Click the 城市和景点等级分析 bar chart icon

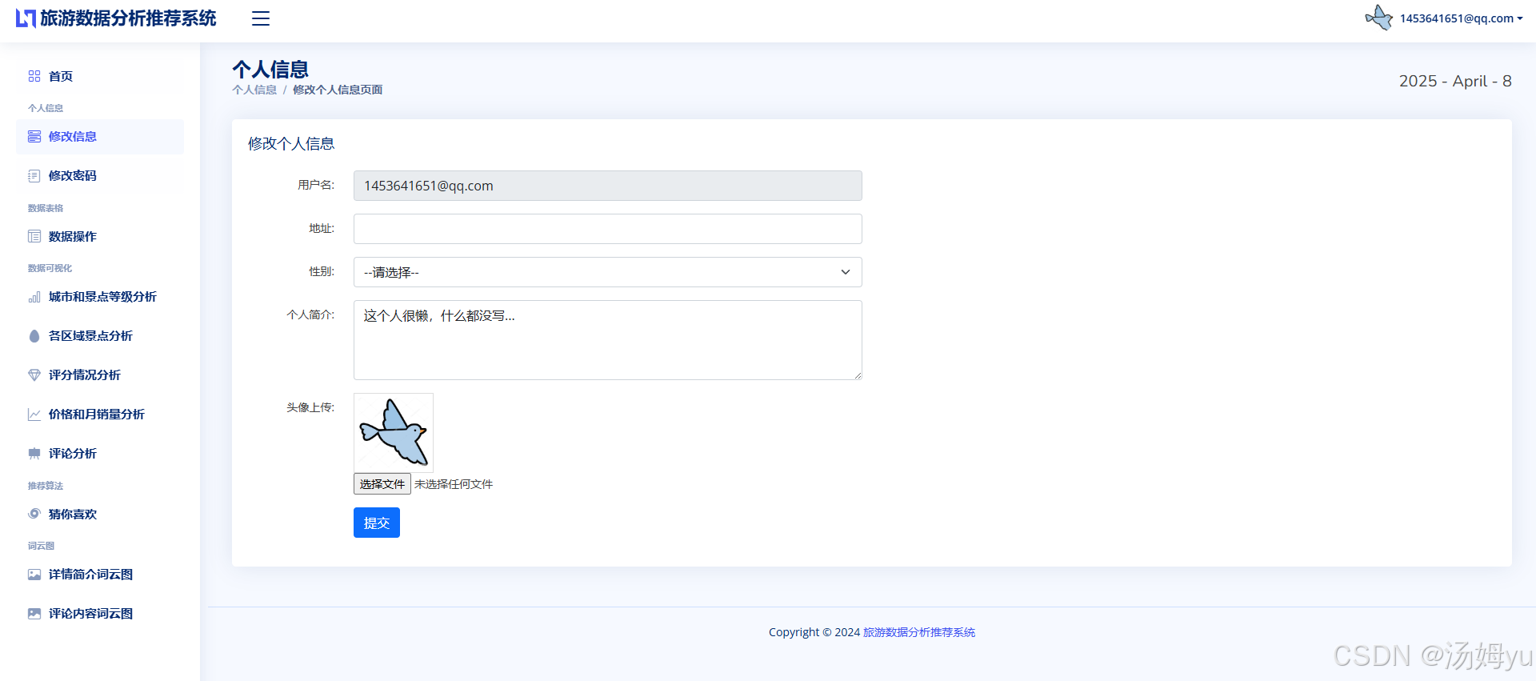pyautogui.click(x=34, y=297)
